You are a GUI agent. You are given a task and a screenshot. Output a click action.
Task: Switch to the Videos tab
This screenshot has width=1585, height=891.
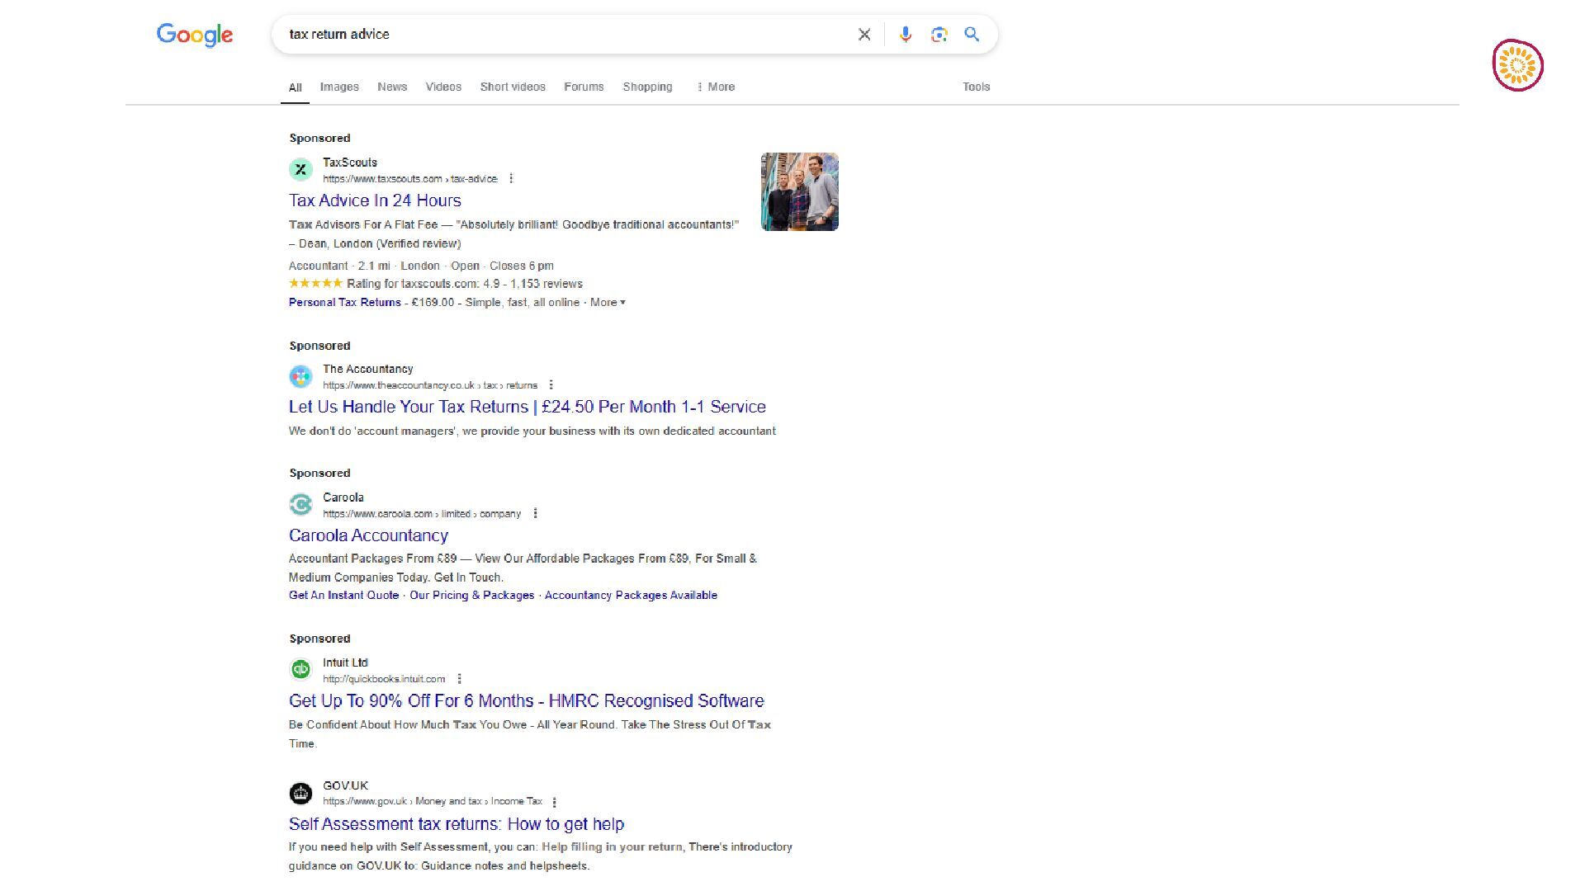click(443, 87)
